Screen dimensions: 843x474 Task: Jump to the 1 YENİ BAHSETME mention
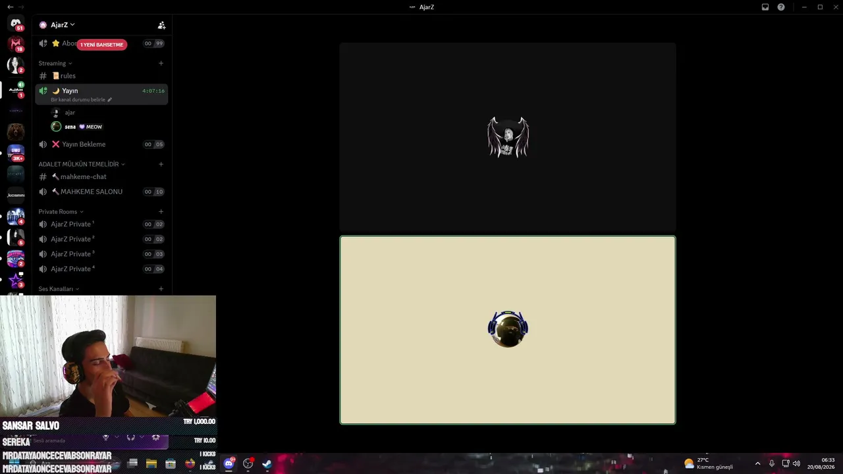101,44
